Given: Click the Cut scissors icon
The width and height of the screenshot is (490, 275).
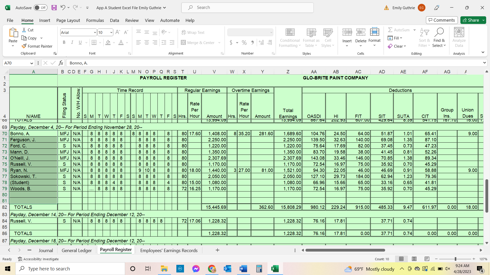Looking at the screenshot, I should click(x=24, y=30).
